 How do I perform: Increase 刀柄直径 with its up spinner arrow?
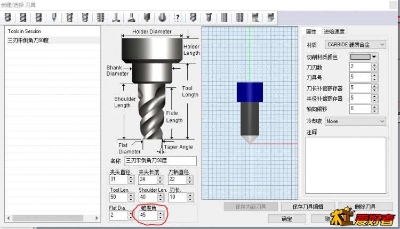pyautogui.click(x=189, y=177)
